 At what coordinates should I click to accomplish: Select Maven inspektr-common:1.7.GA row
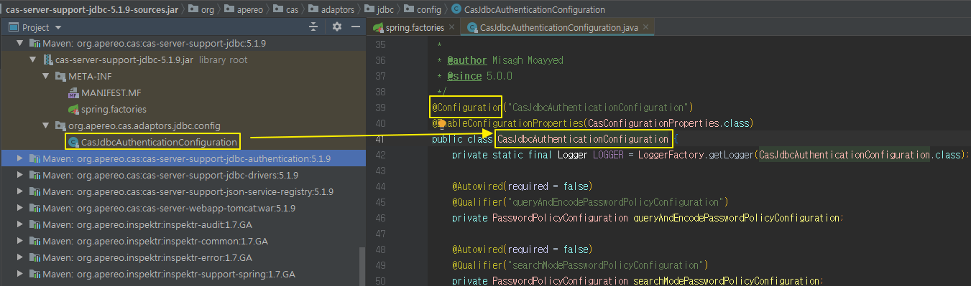coord(183,241)
